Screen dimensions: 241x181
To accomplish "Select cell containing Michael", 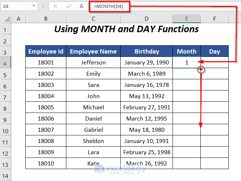I will [x=93, y=107].
